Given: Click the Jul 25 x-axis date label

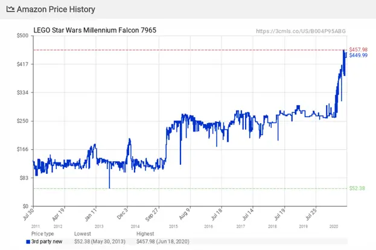Looking at the screenshot, I should pos(311,214).
